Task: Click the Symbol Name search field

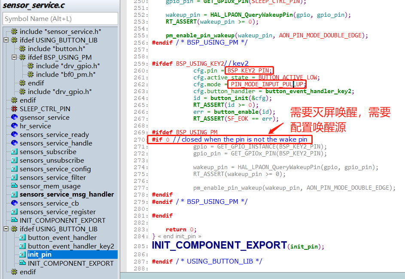Action: pos(60,19)
